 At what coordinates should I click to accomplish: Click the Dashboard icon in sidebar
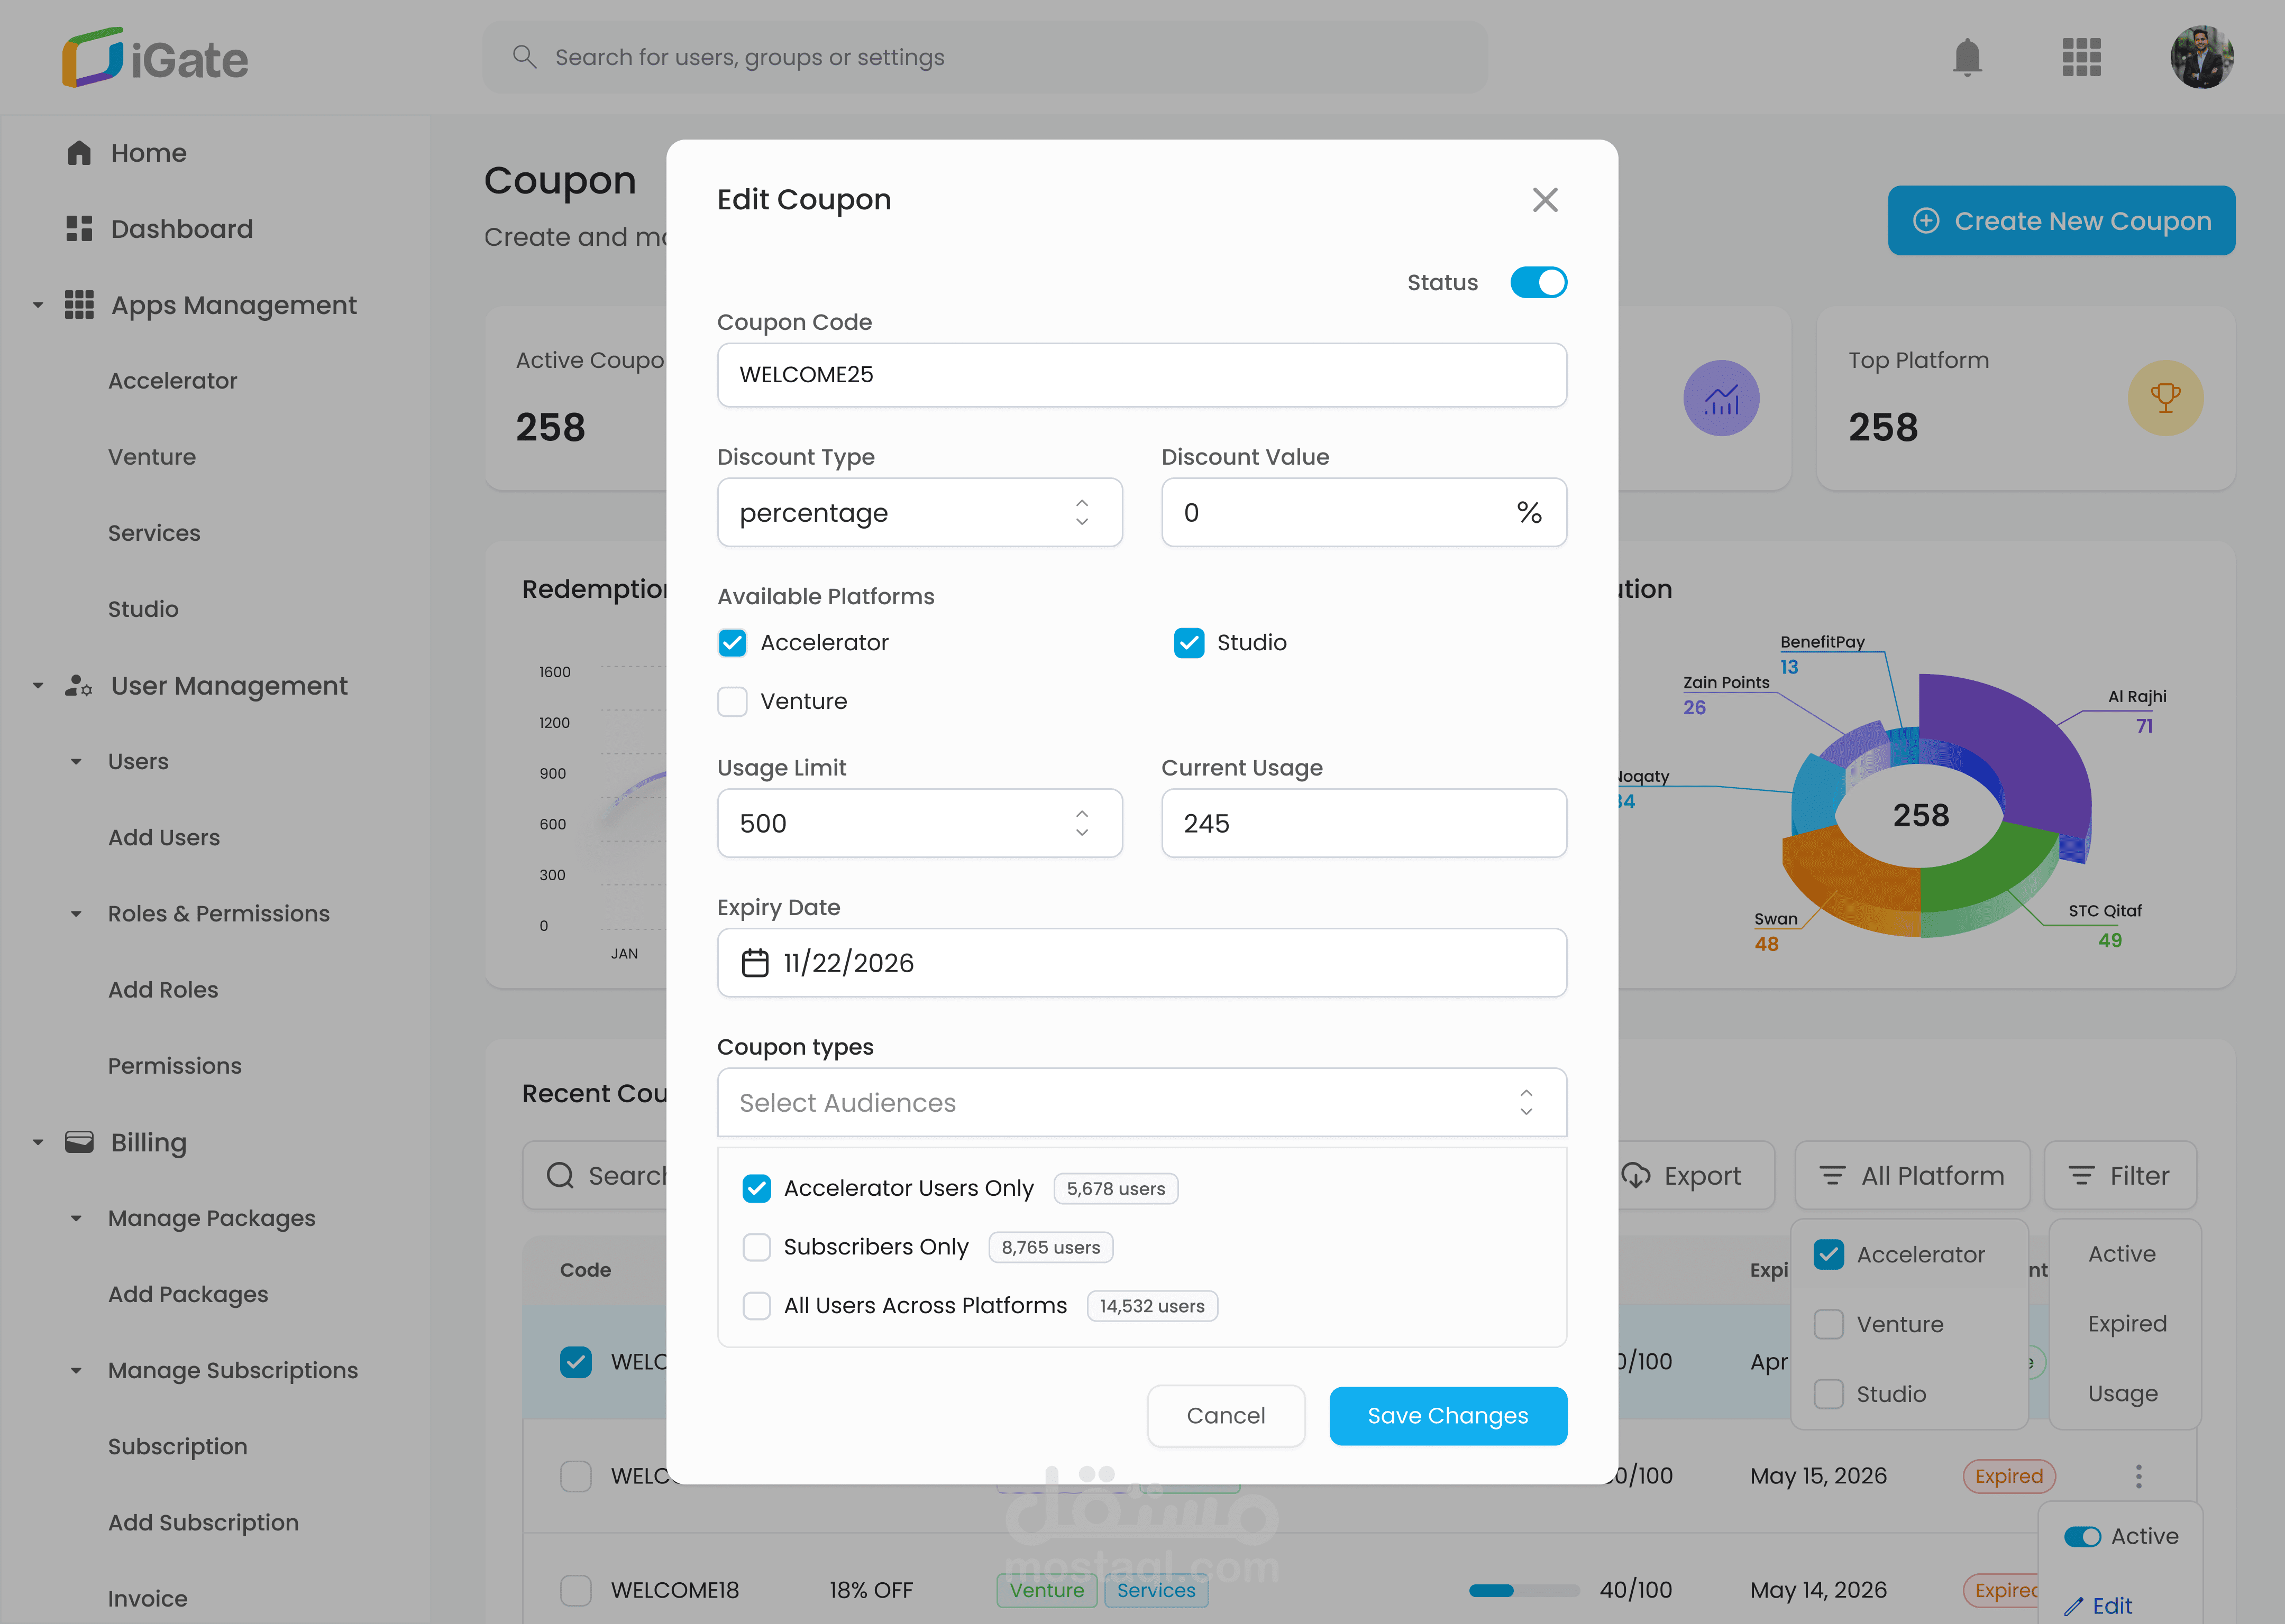click(79, 229)
